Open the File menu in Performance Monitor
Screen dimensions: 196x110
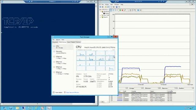tap(103, 5)
